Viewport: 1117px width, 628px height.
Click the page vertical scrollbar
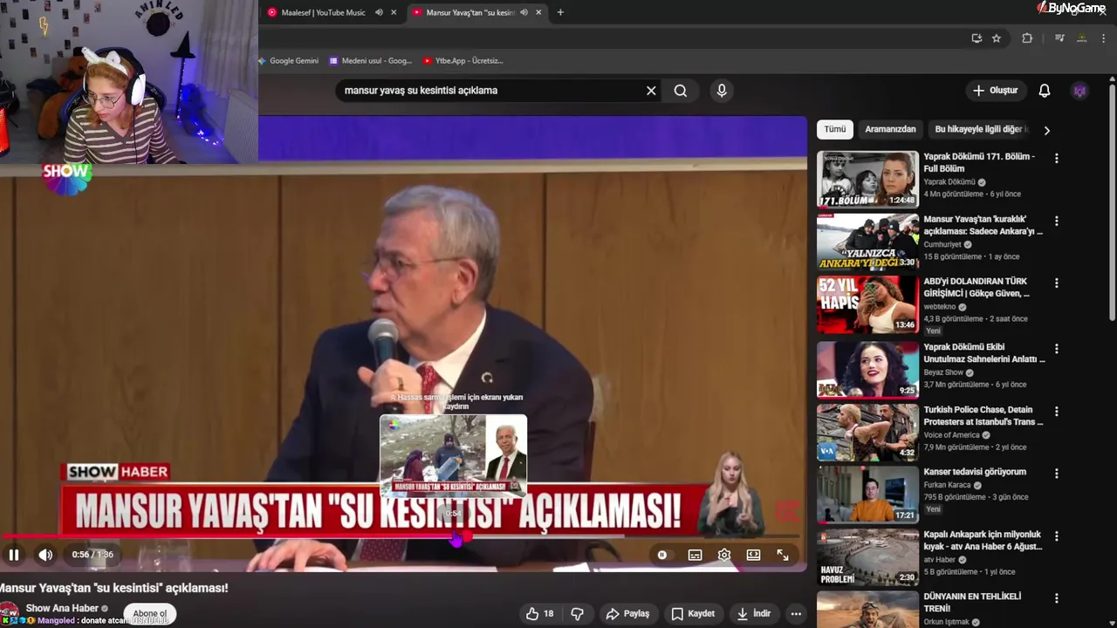(x=1112, y=202)
